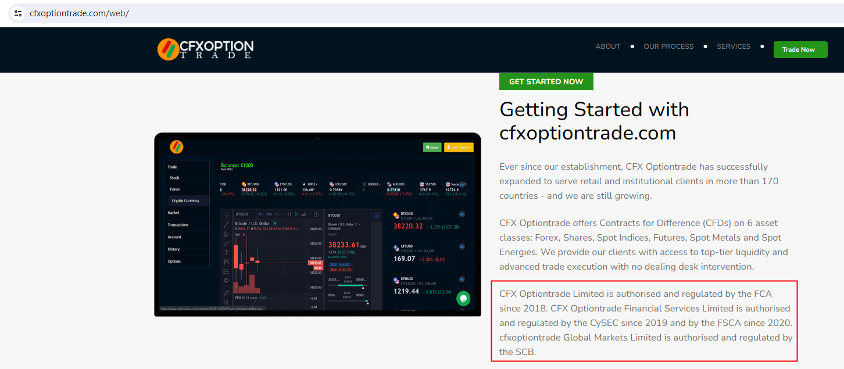Select Trade in laptop preview sidebar

tap(173, 167)
